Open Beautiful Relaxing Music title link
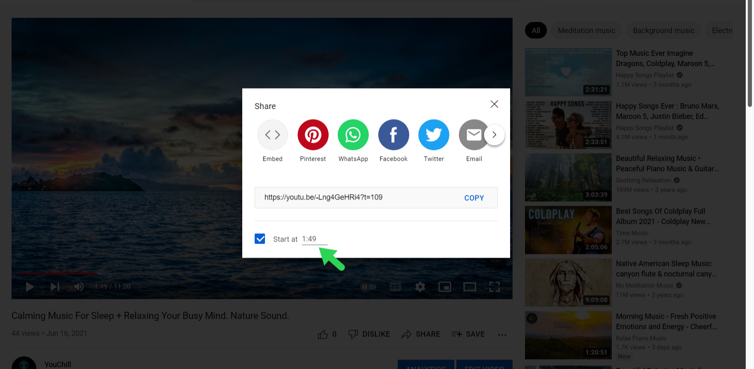 (x=667, y=164)
